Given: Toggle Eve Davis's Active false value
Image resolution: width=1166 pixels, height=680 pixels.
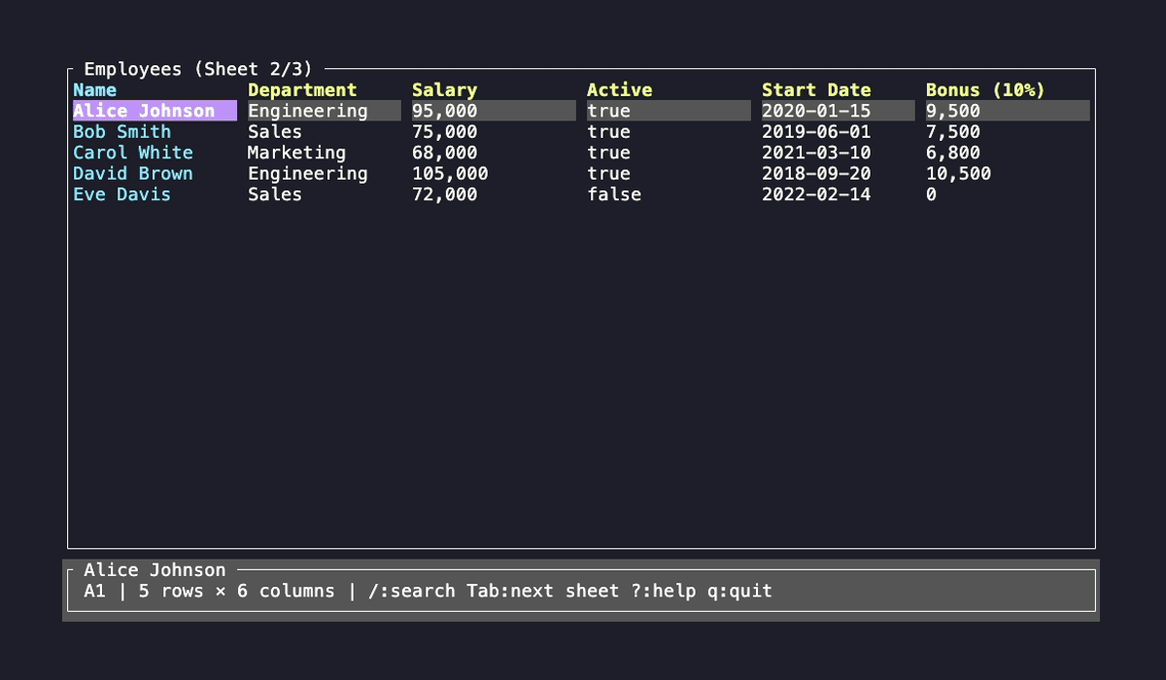Looking at the screenshot, I should point(614,194).
